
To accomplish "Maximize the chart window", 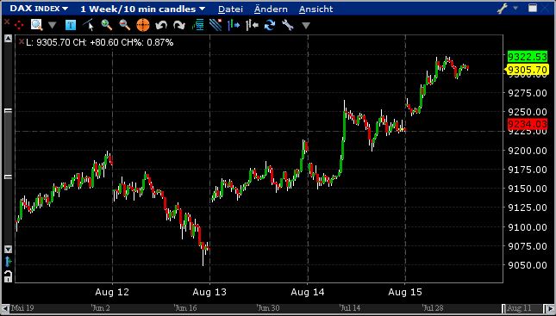I will pos(532,8).
